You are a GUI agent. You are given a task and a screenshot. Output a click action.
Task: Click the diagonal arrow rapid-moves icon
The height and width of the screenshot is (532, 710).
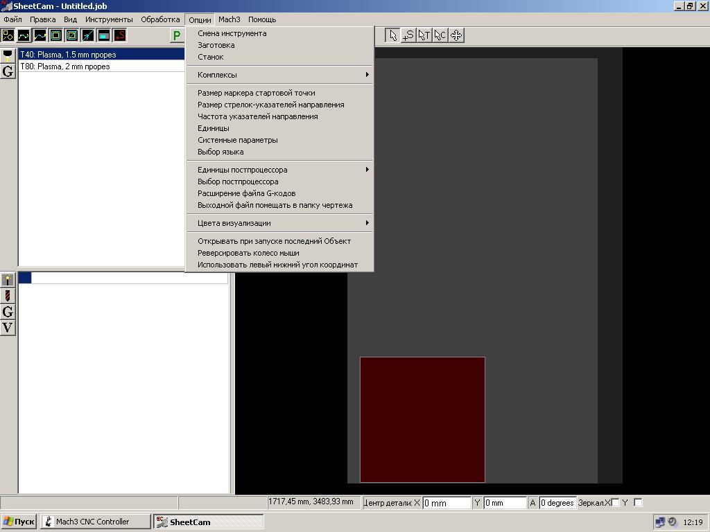88,35
